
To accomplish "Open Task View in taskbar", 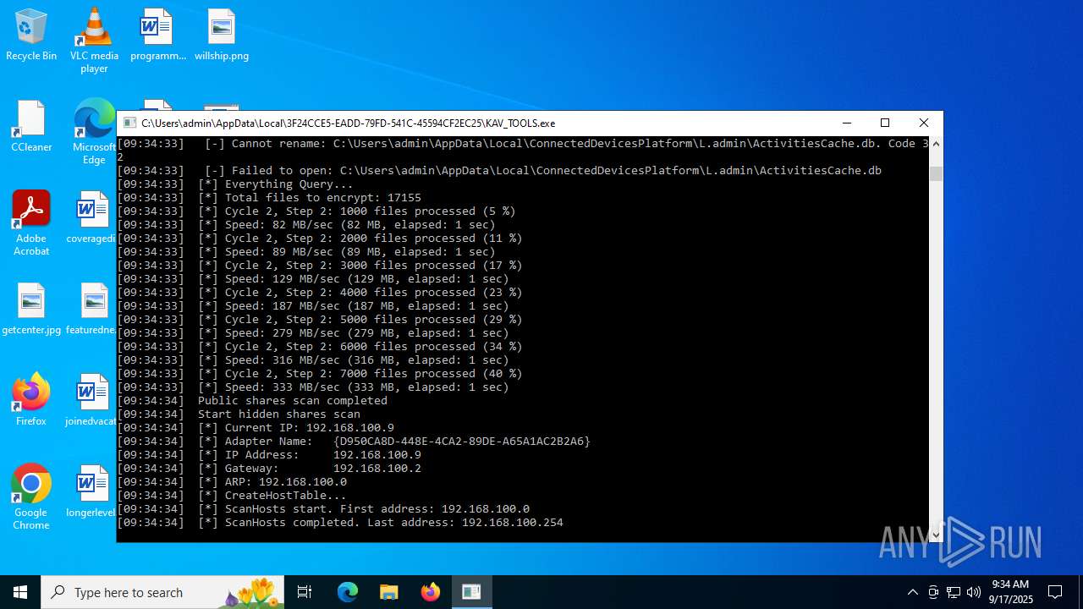I will (x=305, y=592).
